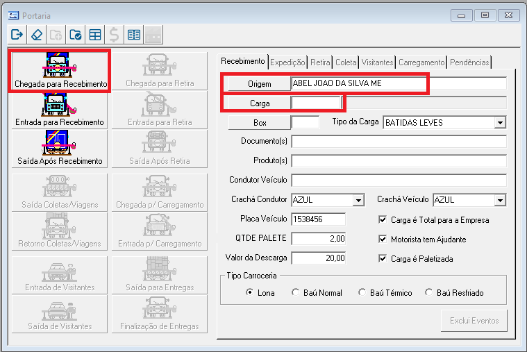Screen dimensions: 527x352
Task: Click the Produto(s) input field
Action: pos(399,161)
